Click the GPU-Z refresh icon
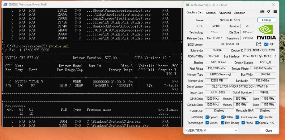Screen dimensions: 285x140 (269, 11)
